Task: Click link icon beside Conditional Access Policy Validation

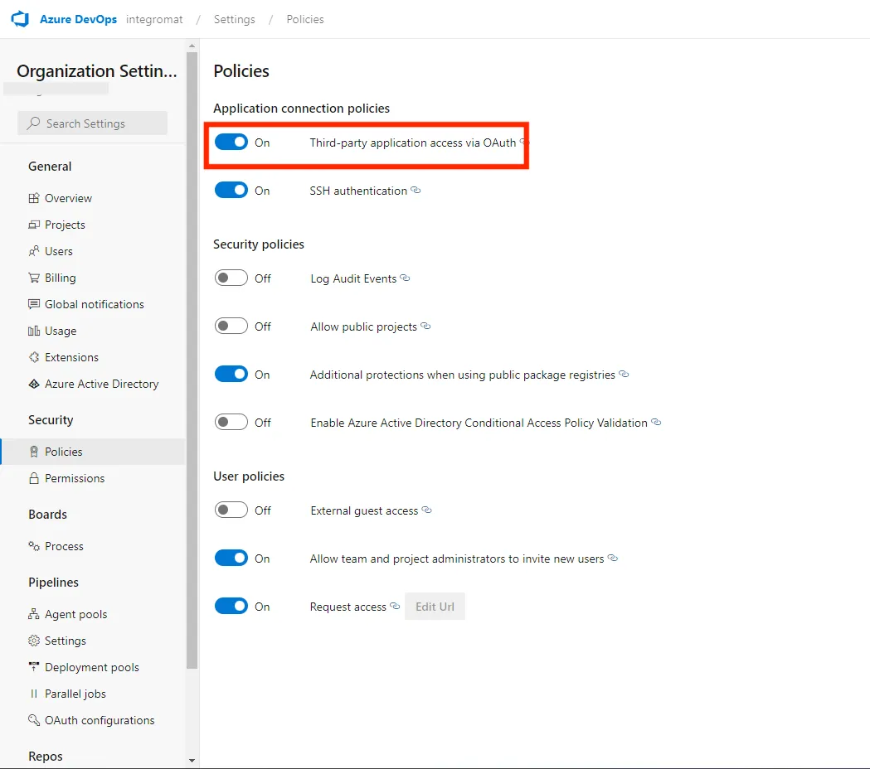Action: click(x=656, y=423)
